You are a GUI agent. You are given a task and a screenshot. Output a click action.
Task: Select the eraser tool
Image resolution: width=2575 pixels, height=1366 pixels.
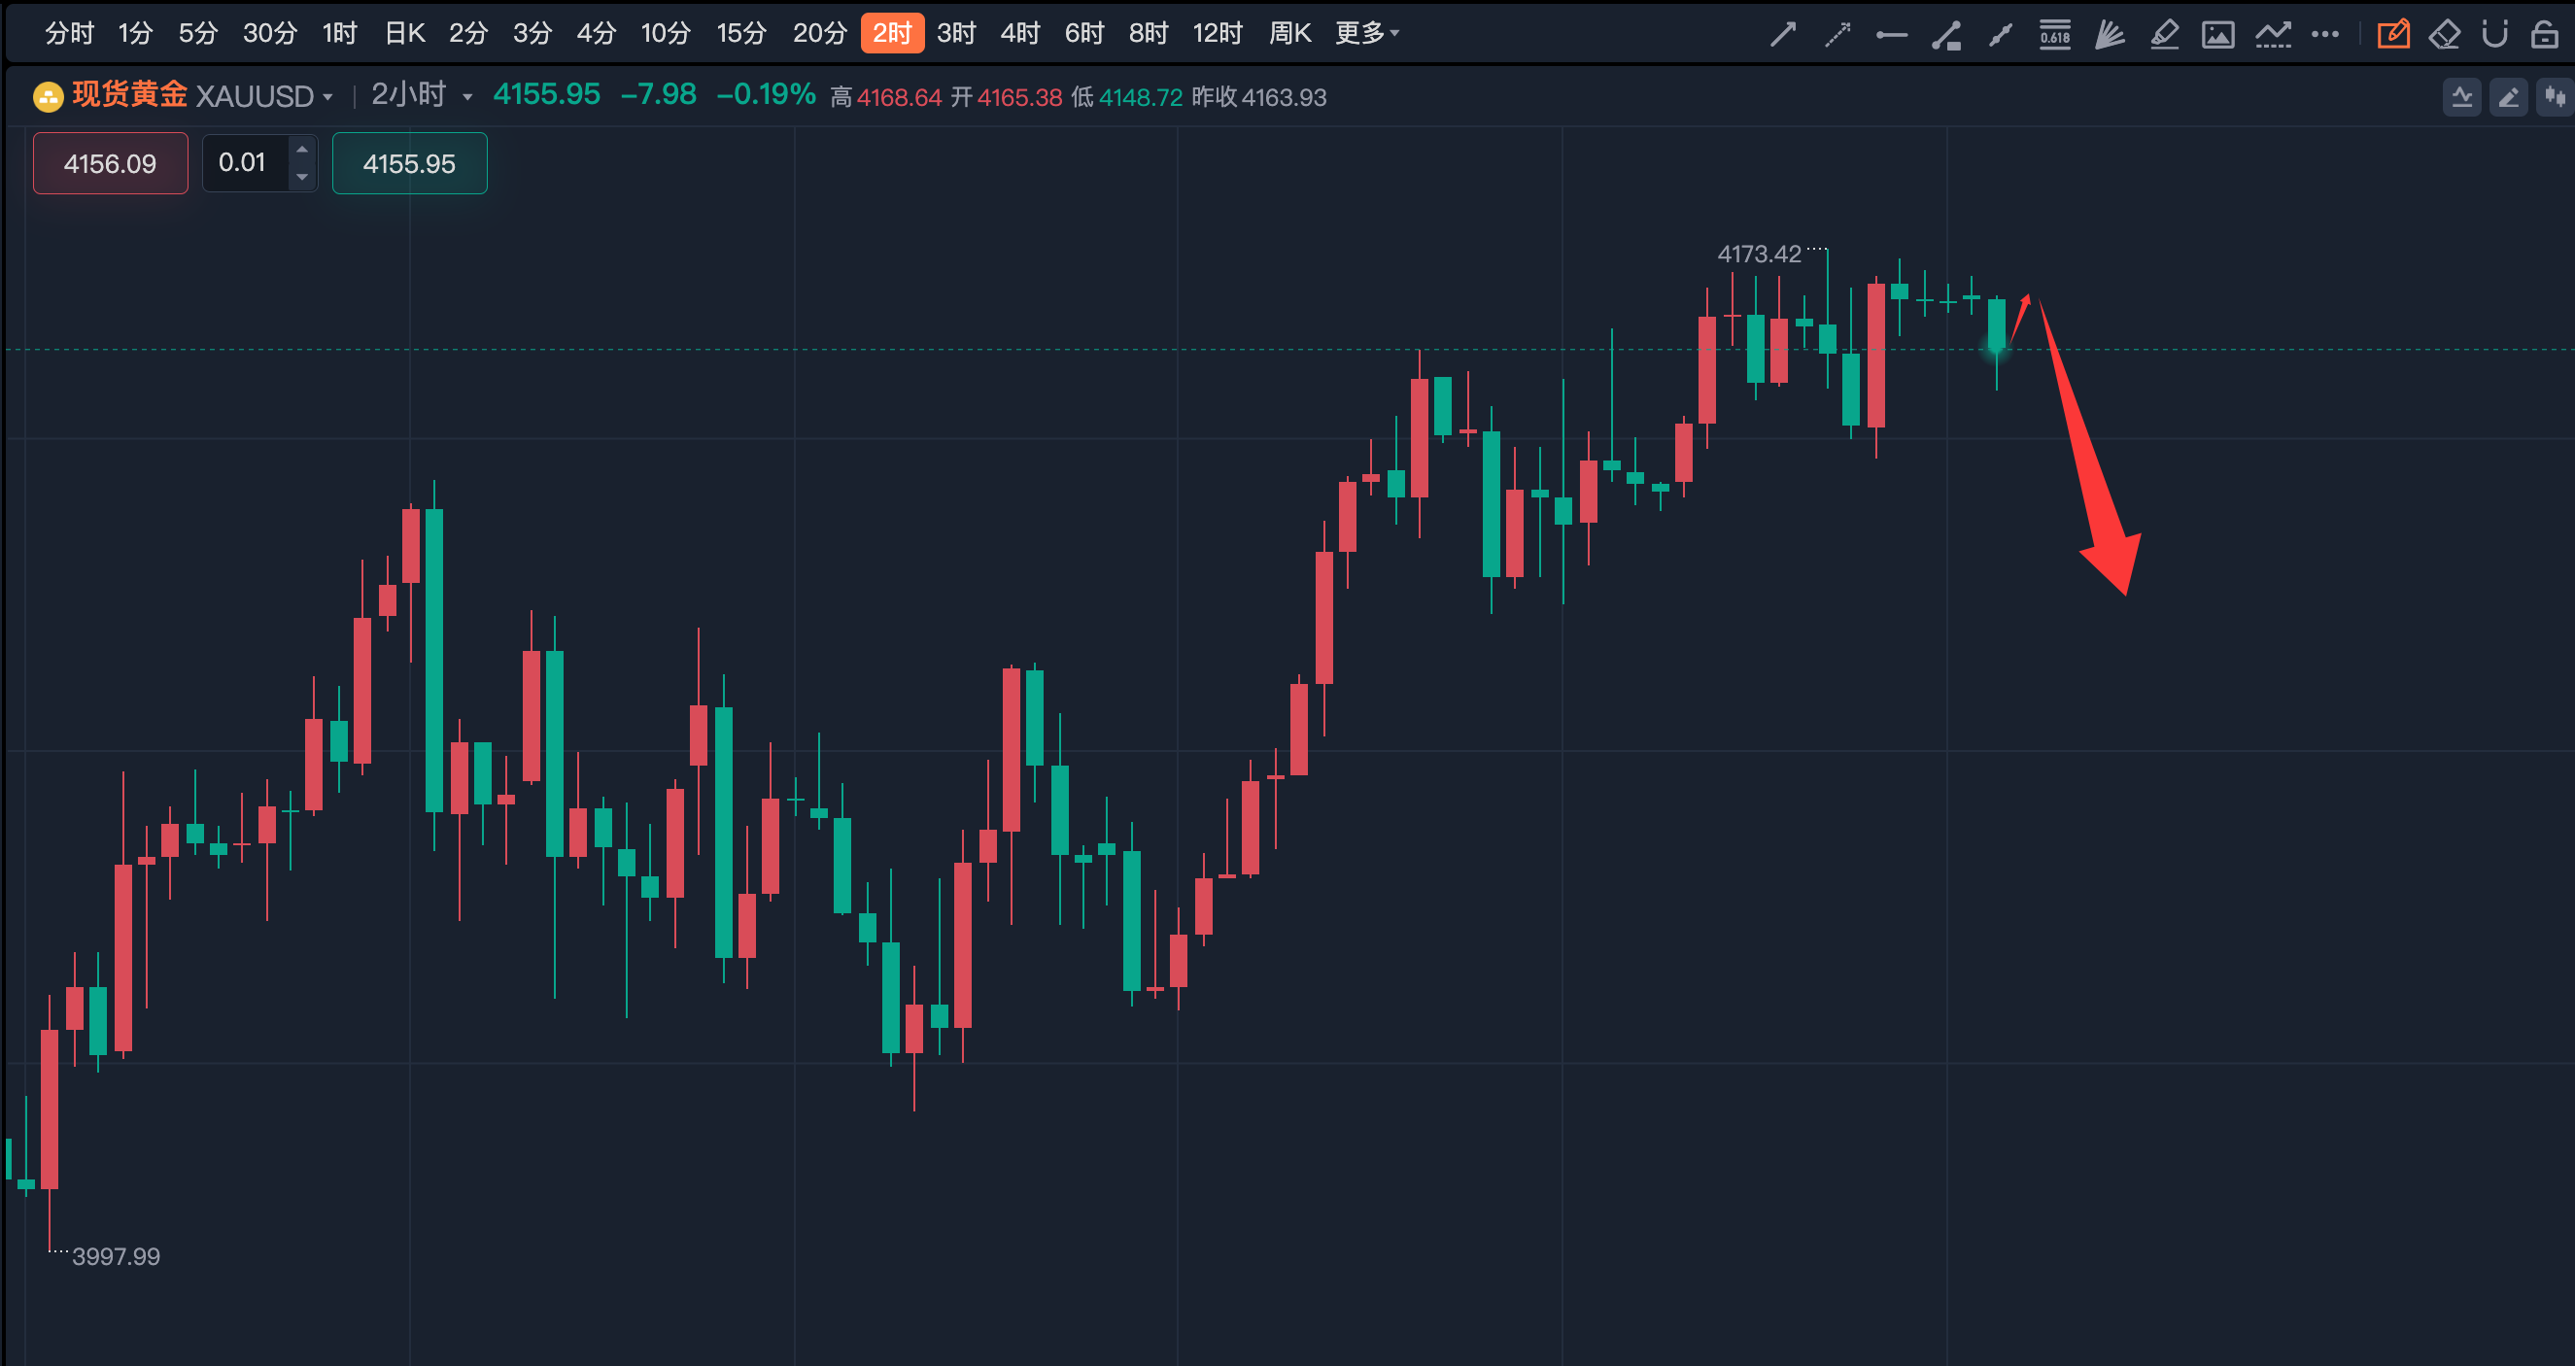(x=2444, y=35)
